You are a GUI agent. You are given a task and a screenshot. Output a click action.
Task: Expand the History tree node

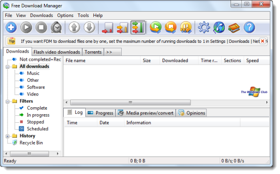8,136
